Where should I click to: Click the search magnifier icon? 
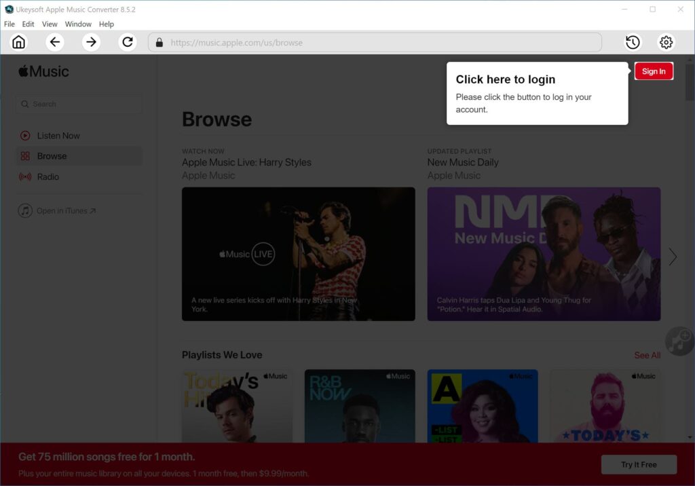[x=25, y=105]
